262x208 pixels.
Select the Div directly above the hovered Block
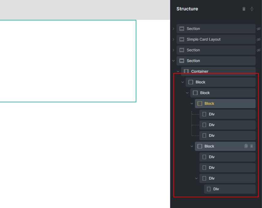pyautogui.click(x=227, y=135)
